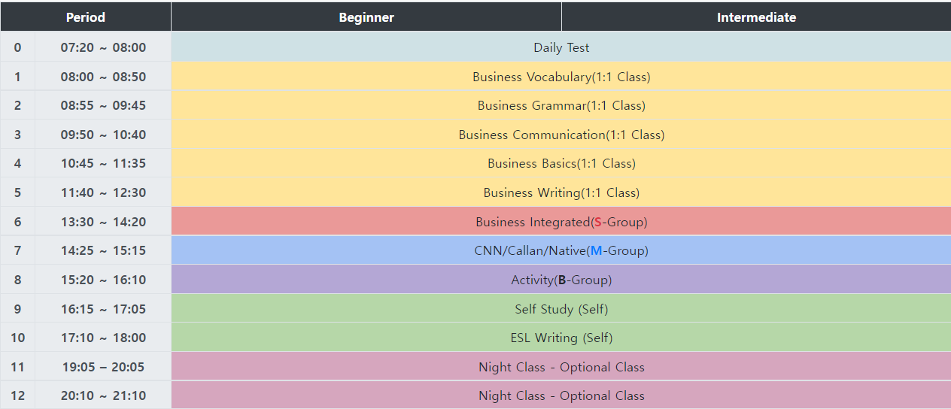Click period number 12 cell
Viewport: 951px width, 409px height.
tap(17, 395)
